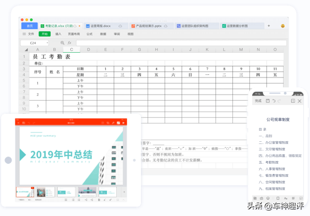Screen dimensions: 310x216
Task: Add a new slide with plus button
Action: tap(124, 192)
